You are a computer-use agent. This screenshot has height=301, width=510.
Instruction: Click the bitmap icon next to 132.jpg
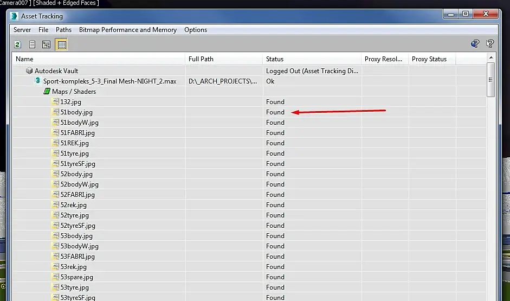[x=56, y=101]
